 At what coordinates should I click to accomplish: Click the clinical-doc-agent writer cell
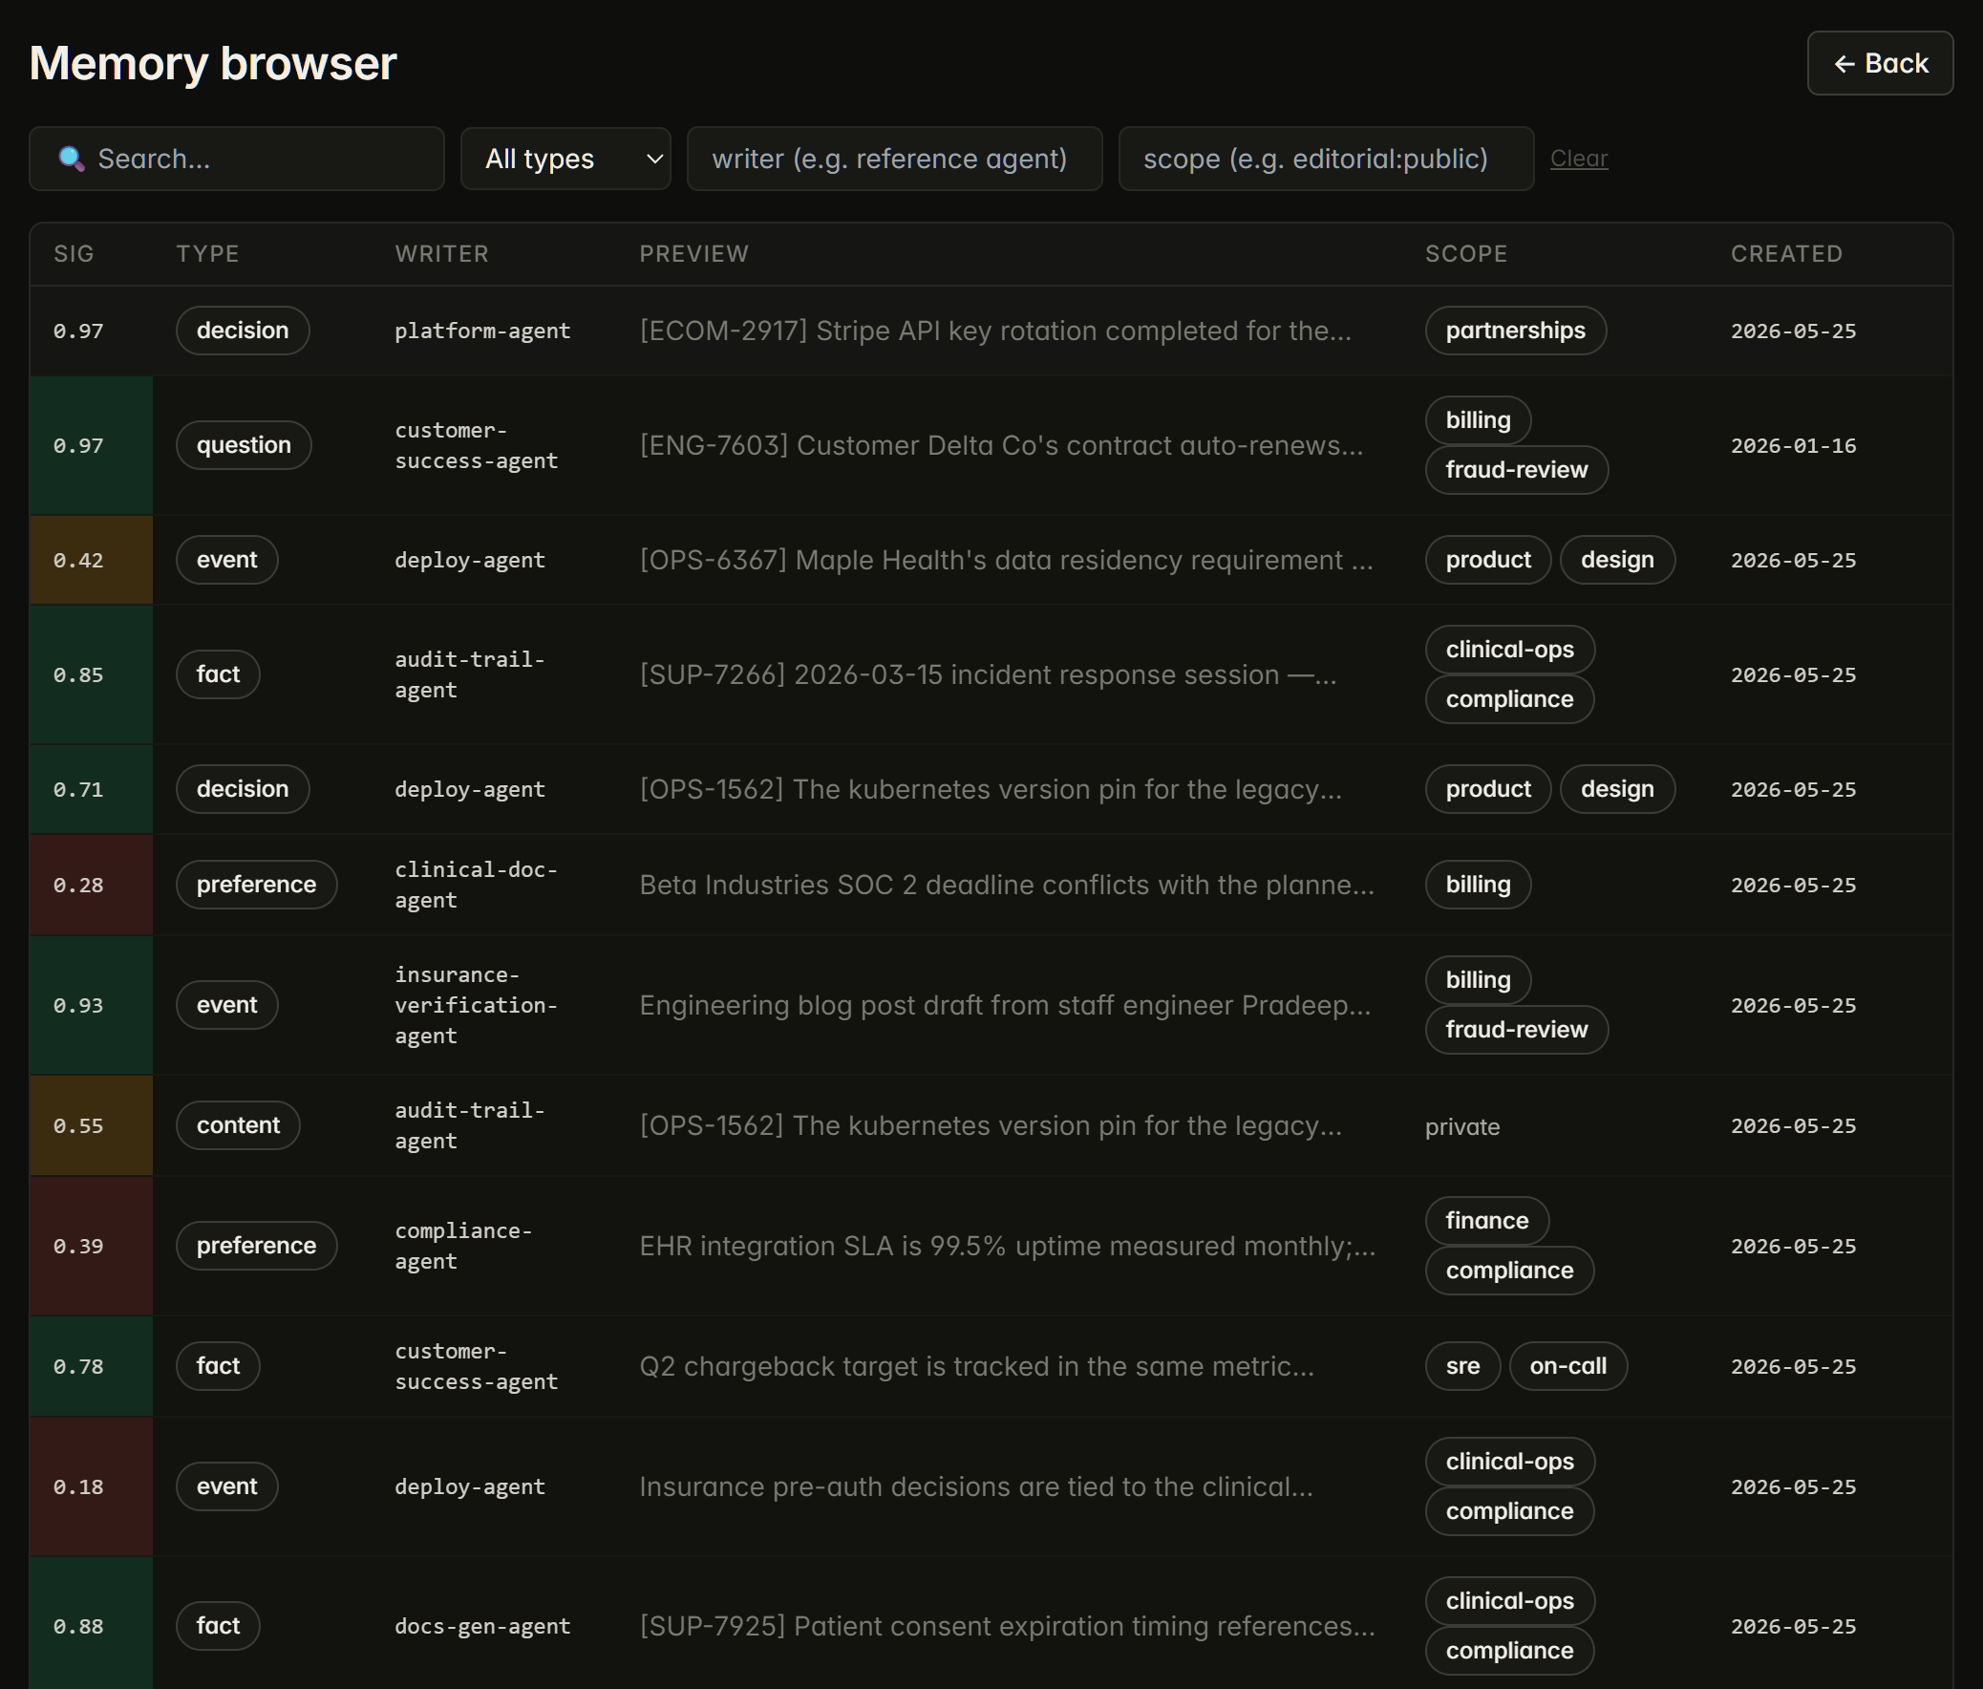[476, 886]
